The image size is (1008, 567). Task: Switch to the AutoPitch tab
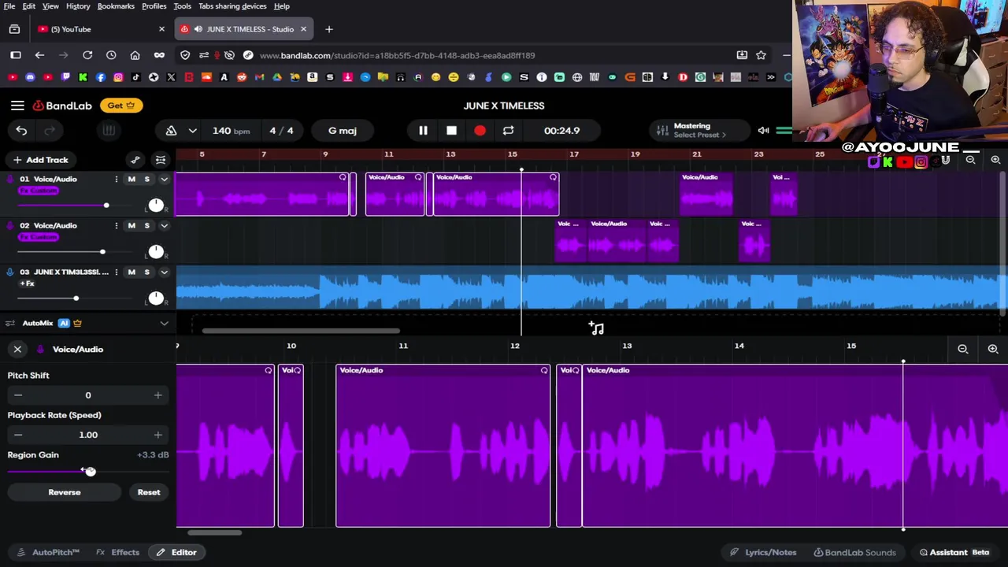point(49,553)
